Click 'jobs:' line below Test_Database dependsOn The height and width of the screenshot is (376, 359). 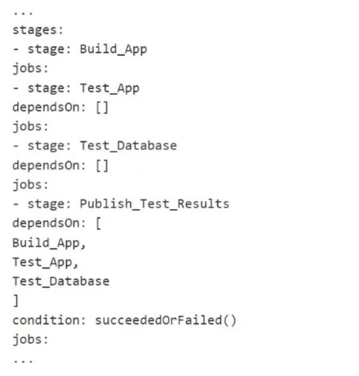coord(30,185)
